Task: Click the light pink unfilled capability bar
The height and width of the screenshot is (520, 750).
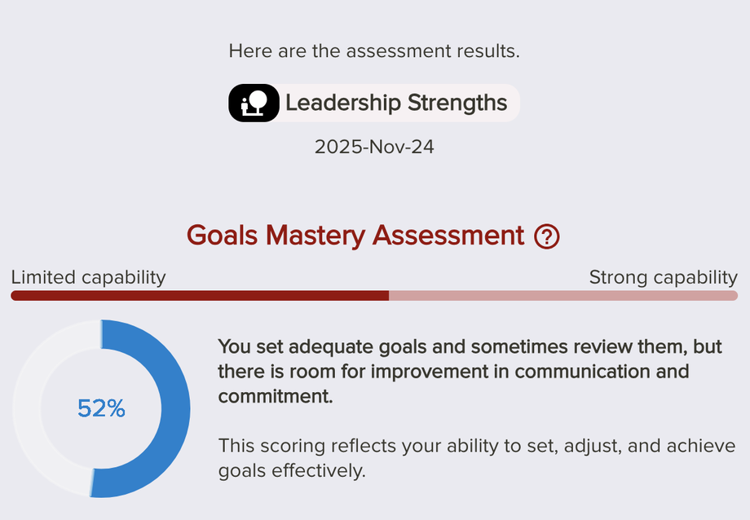Action: click(562, 296)
